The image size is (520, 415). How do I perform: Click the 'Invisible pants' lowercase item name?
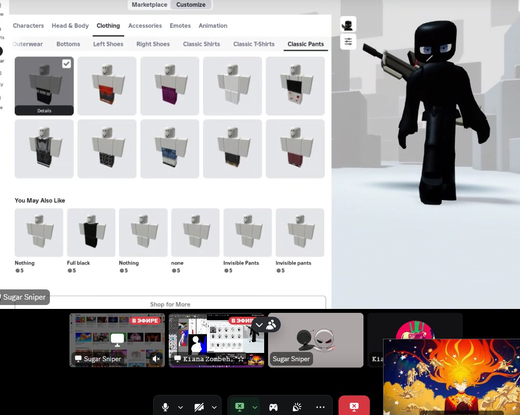pos(293,263)
